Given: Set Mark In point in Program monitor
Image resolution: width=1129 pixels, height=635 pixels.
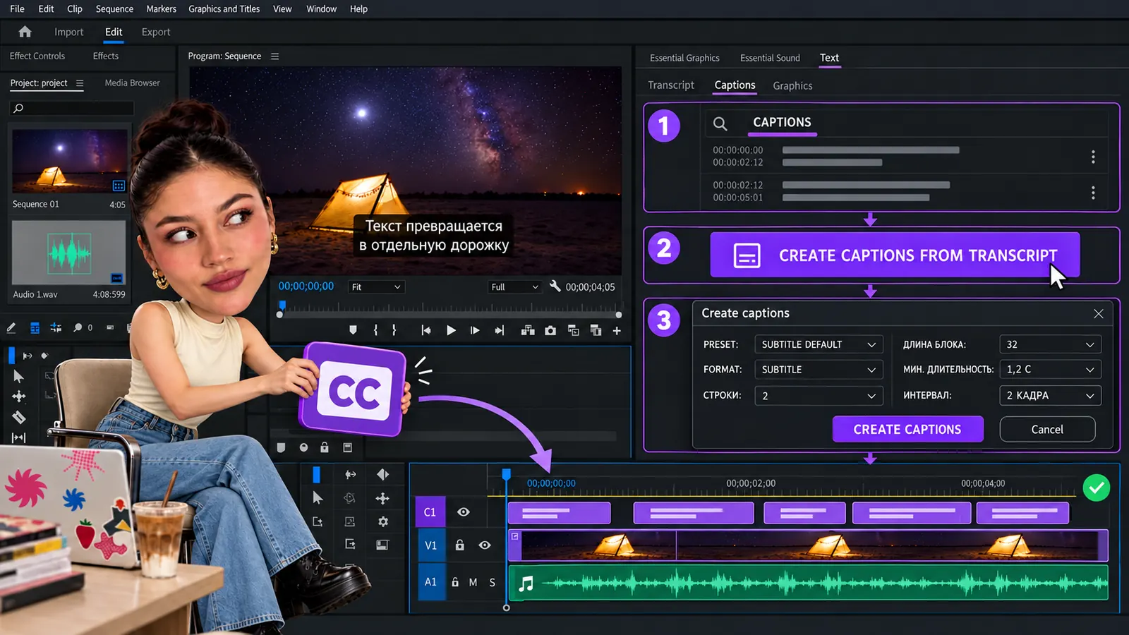Looking at the screenshot, I should [375, 330].
